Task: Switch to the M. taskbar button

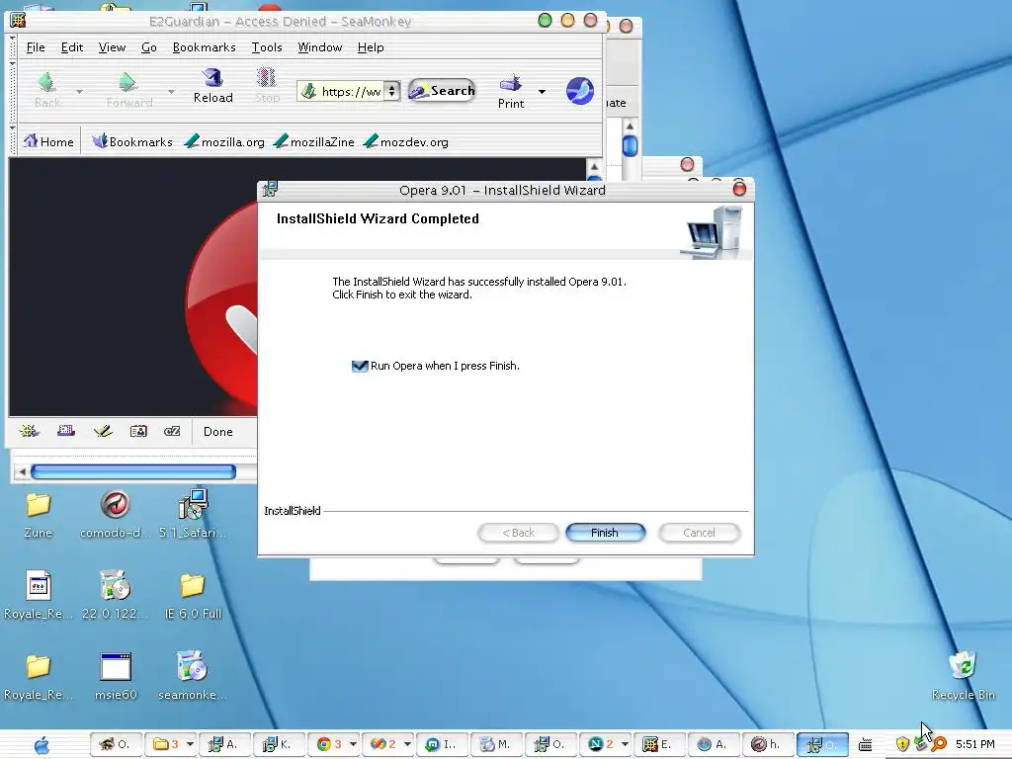Action: (496, 744)
